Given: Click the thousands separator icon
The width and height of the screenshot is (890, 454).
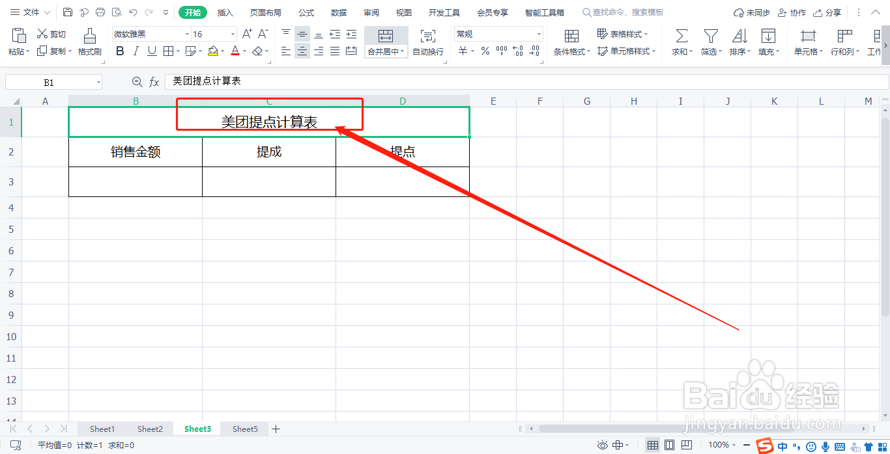Looking at the screenshot, I should pos(502,51).
